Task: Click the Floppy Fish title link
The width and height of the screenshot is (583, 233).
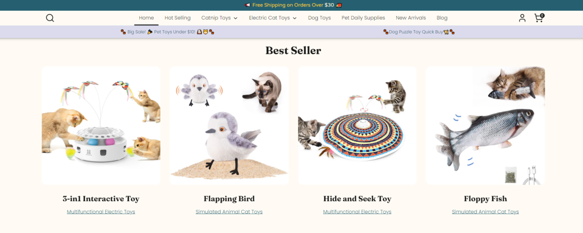Action: coord(485,199)
